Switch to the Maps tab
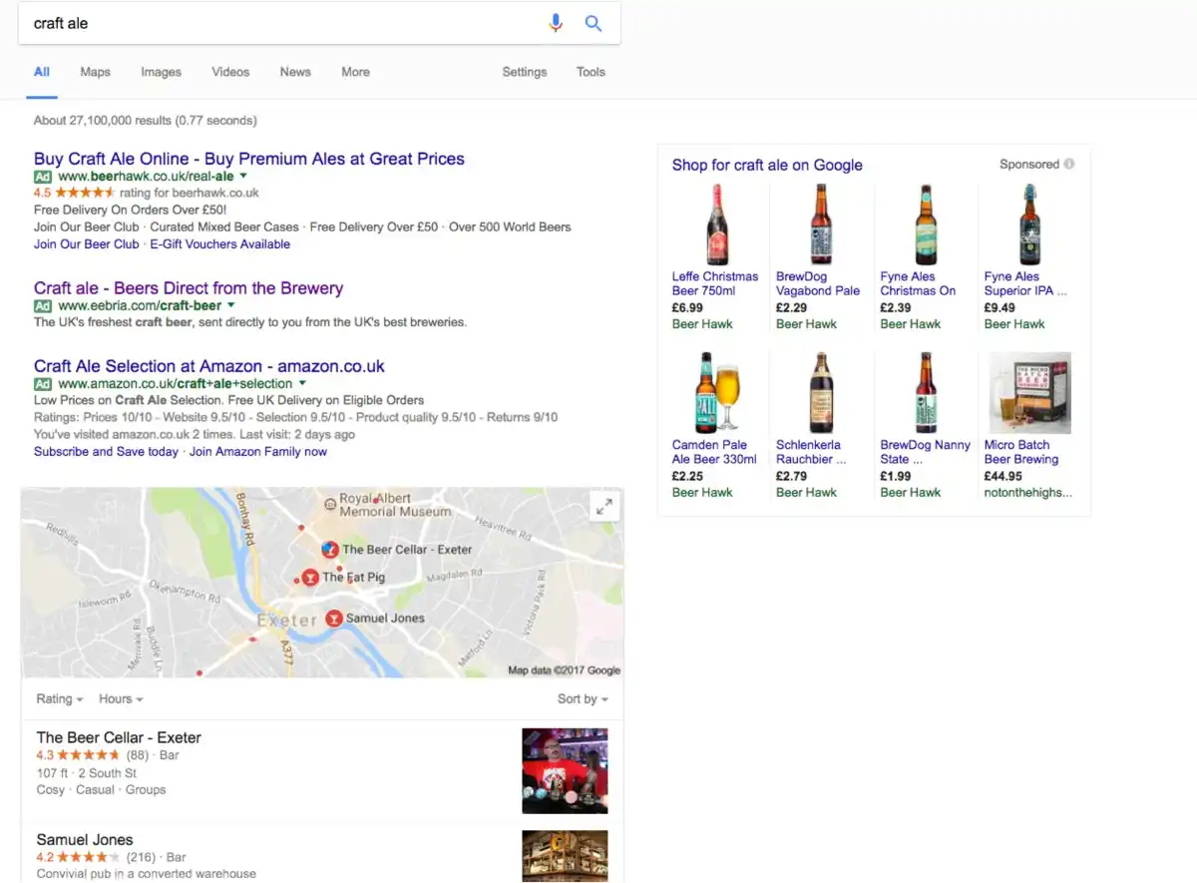1197x883 pixels. pyautogui.click(x=95, y=71)
